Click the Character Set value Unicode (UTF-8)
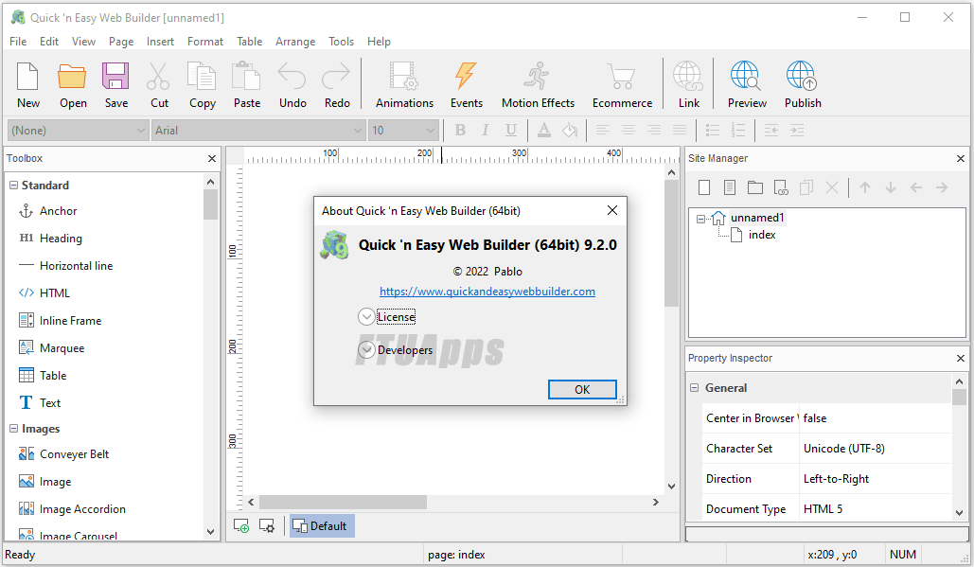Viewport: 974px width, 567px height. tap(843, 449)
